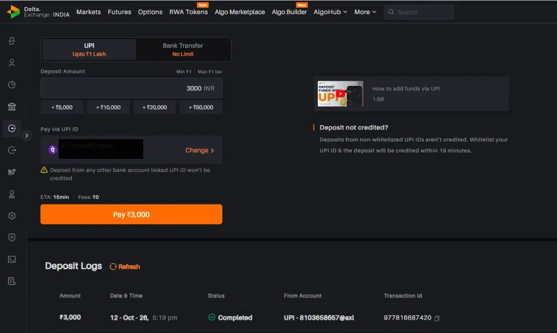Select the UPI deposit tab
The width and height of the screenshot is (557, 333).
[x=89, y=50]
